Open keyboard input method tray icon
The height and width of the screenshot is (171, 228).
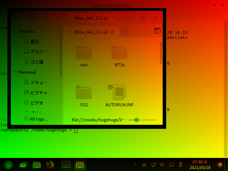144,165
